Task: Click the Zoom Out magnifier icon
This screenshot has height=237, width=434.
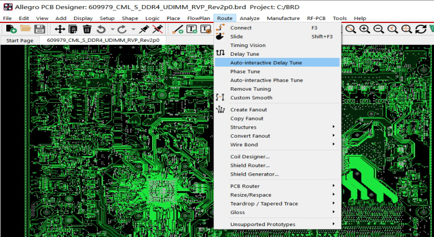Action: pos(378,29)
